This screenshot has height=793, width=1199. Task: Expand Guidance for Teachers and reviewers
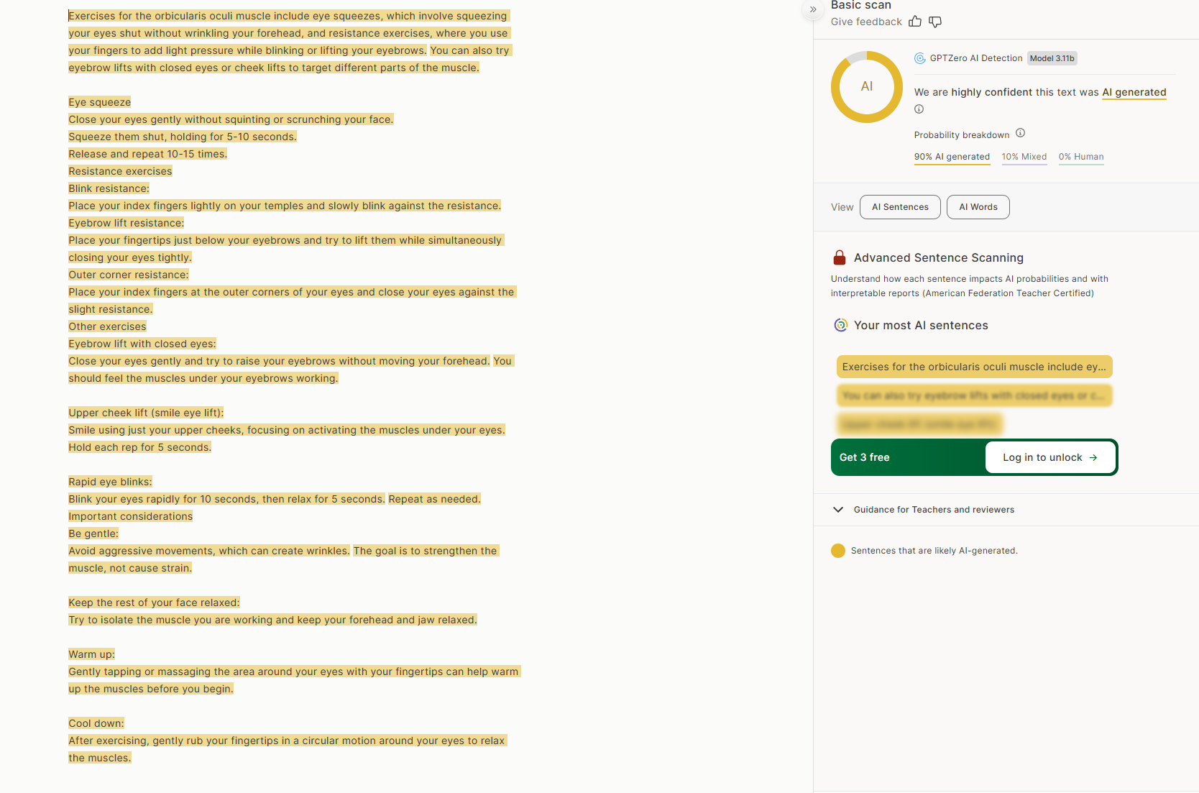coord(838,510)
